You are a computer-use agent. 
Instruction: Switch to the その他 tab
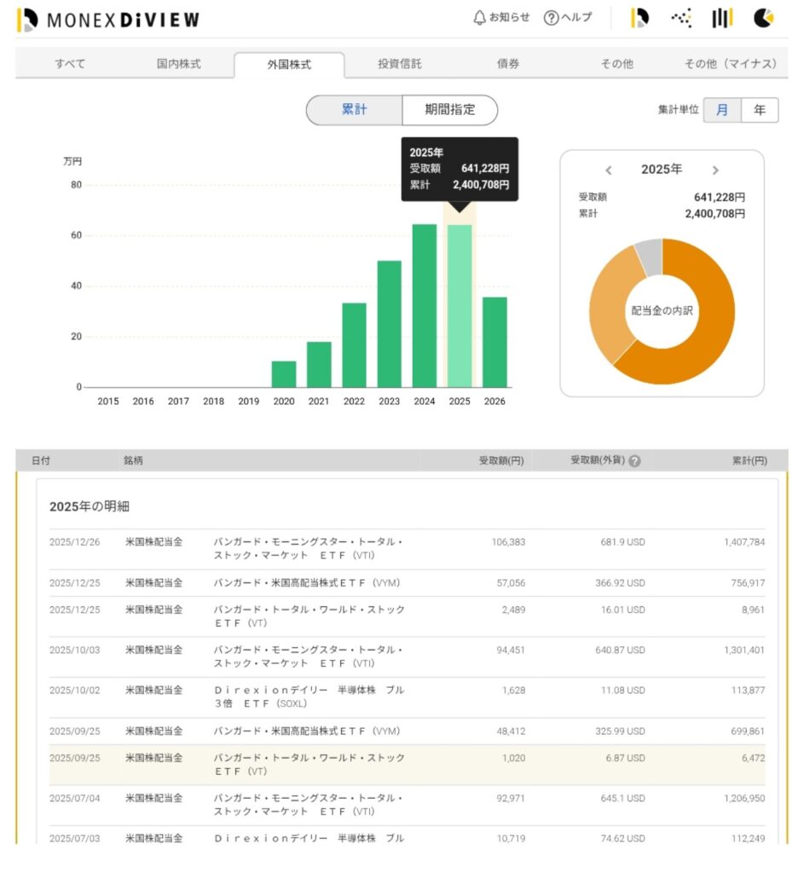click(617, 63)
